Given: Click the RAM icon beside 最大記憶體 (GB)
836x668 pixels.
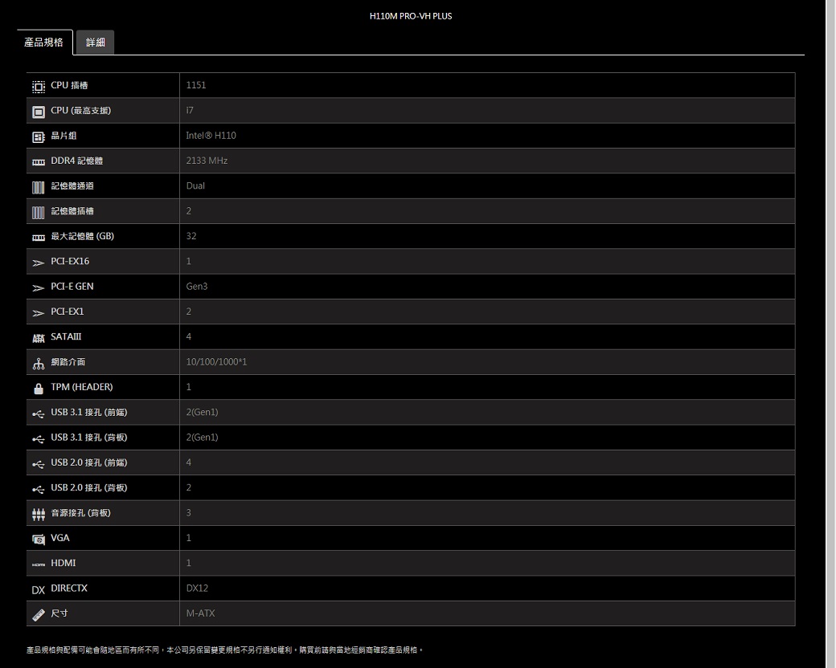Looking at the screenshot, I should coord(39,238).
